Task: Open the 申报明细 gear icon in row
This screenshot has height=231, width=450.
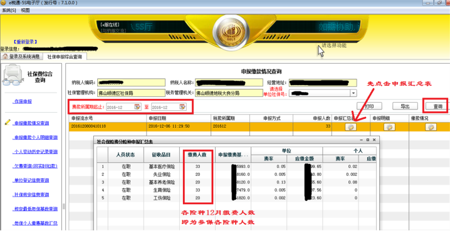Action: tap(389, 127)
